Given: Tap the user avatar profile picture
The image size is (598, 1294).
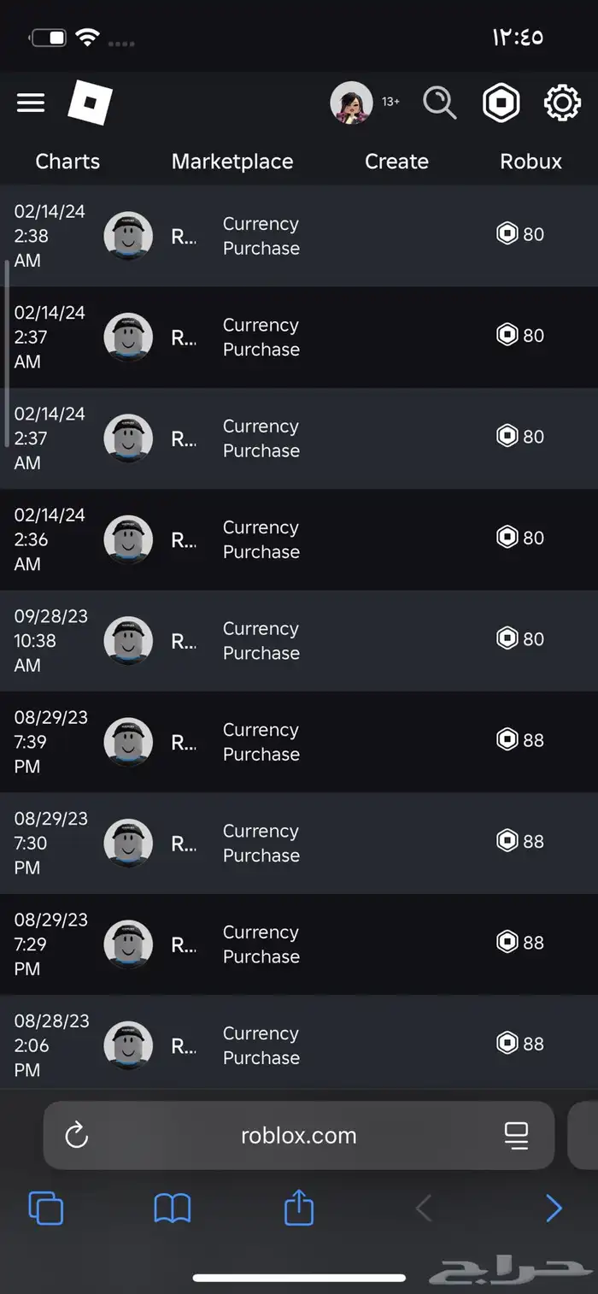Looking at the screenshot, I should (351, 103).
